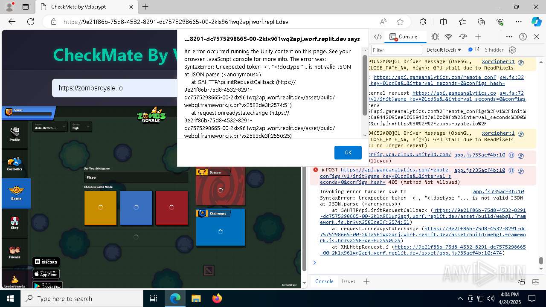The image size is (546, 307).
Task: Open Edge Settings and more menu
Action: click(519, 22)
